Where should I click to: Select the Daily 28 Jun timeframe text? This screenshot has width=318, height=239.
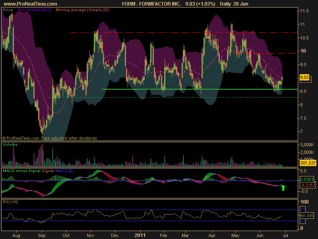[234, 4]
